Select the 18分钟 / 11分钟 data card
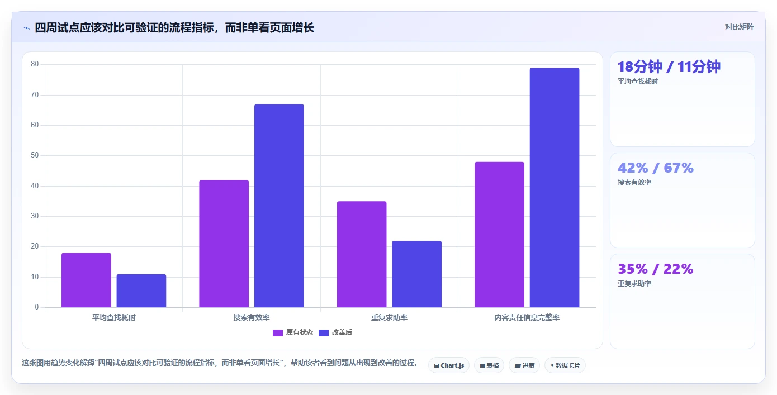Viewport: 777px width, 395px height. pyautogui.click(x=682, y=99)
